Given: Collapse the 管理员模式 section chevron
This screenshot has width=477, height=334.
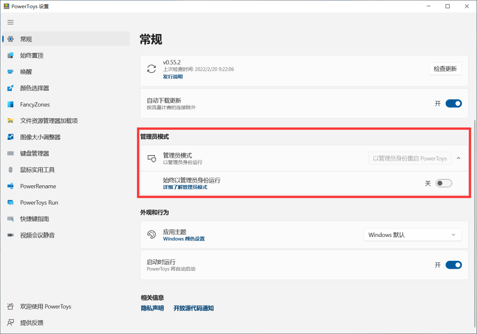Looking at the screenshot, I should coord(458,158).
